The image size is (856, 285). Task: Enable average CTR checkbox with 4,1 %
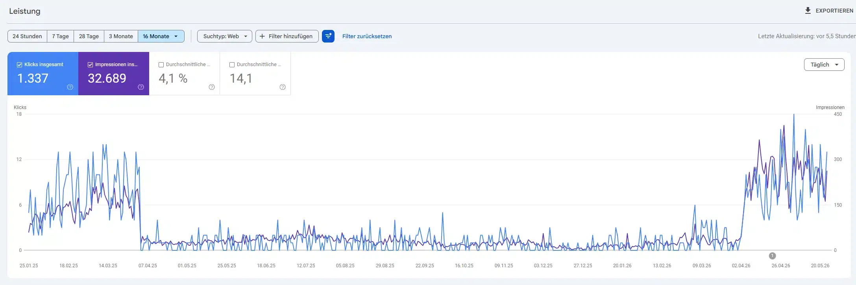[161, 65]
